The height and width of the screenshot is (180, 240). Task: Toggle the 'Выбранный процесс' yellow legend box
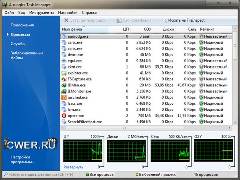(137, 175)
